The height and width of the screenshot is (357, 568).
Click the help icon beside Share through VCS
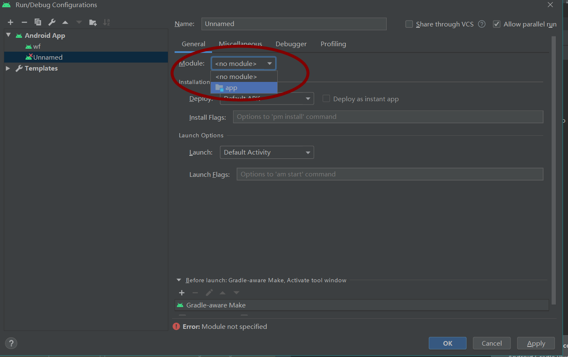[482, 24]
